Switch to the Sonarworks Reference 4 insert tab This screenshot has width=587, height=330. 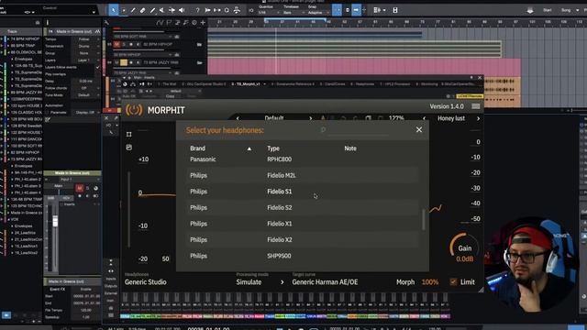(293, 84)
